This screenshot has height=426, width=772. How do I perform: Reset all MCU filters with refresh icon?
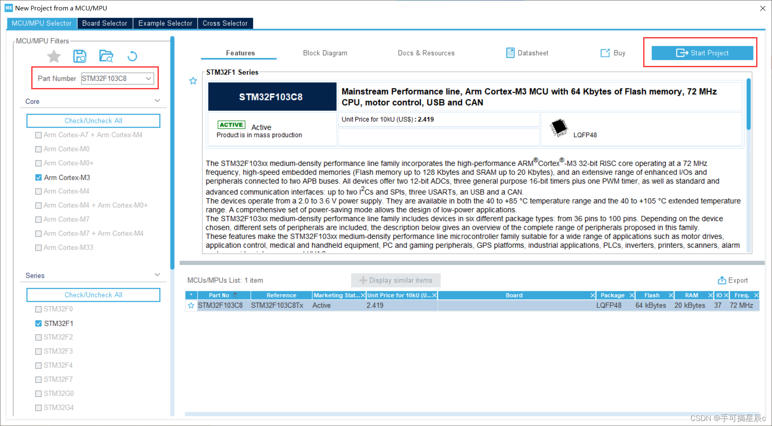tap(132, 56)
